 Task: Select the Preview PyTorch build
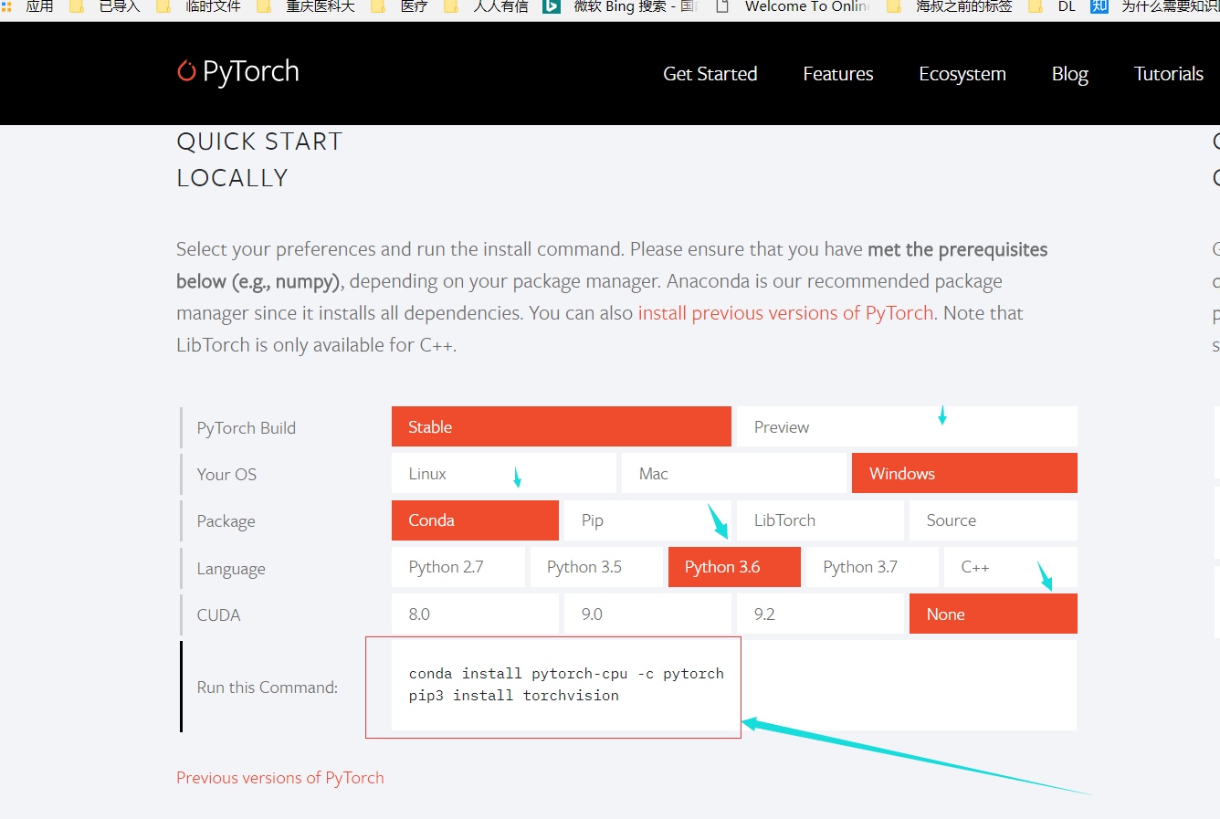907,426
